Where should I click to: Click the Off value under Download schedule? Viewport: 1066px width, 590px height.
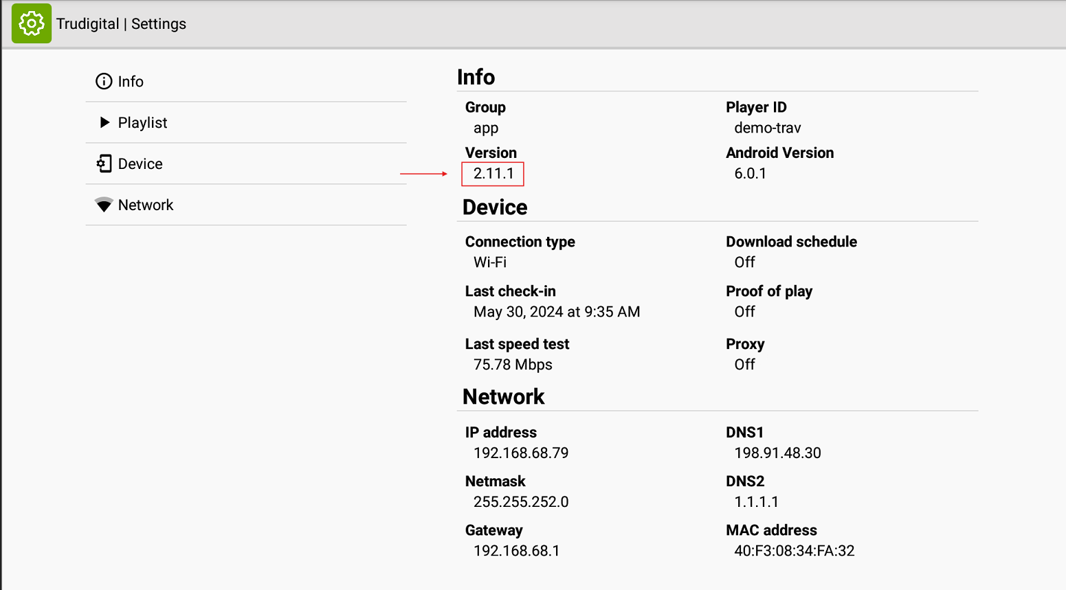[744, 262]
